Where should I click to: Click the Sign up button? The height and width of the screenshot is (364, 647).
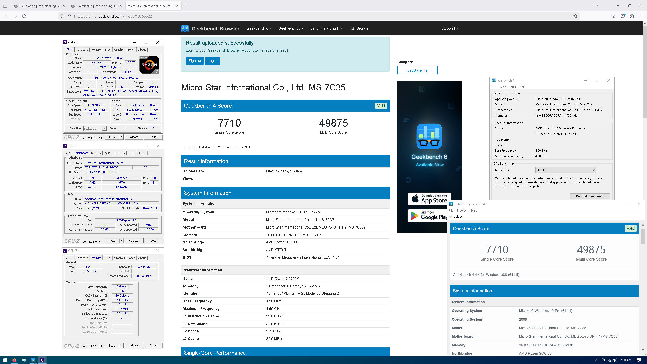(195, 61)
